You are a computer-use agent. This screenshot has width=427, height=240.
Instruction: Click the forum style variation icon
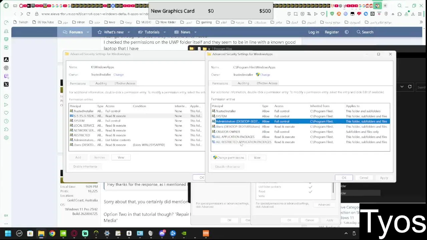[x=347, y=32]
